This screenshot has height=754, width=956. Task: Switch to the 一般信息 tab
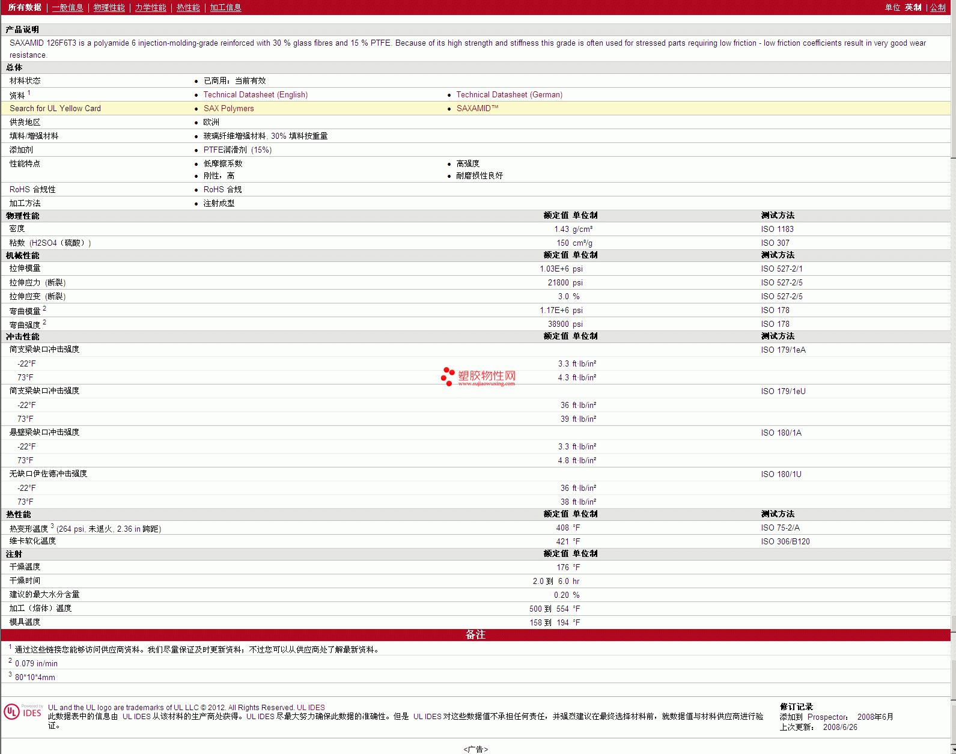[x=67, y=8]
